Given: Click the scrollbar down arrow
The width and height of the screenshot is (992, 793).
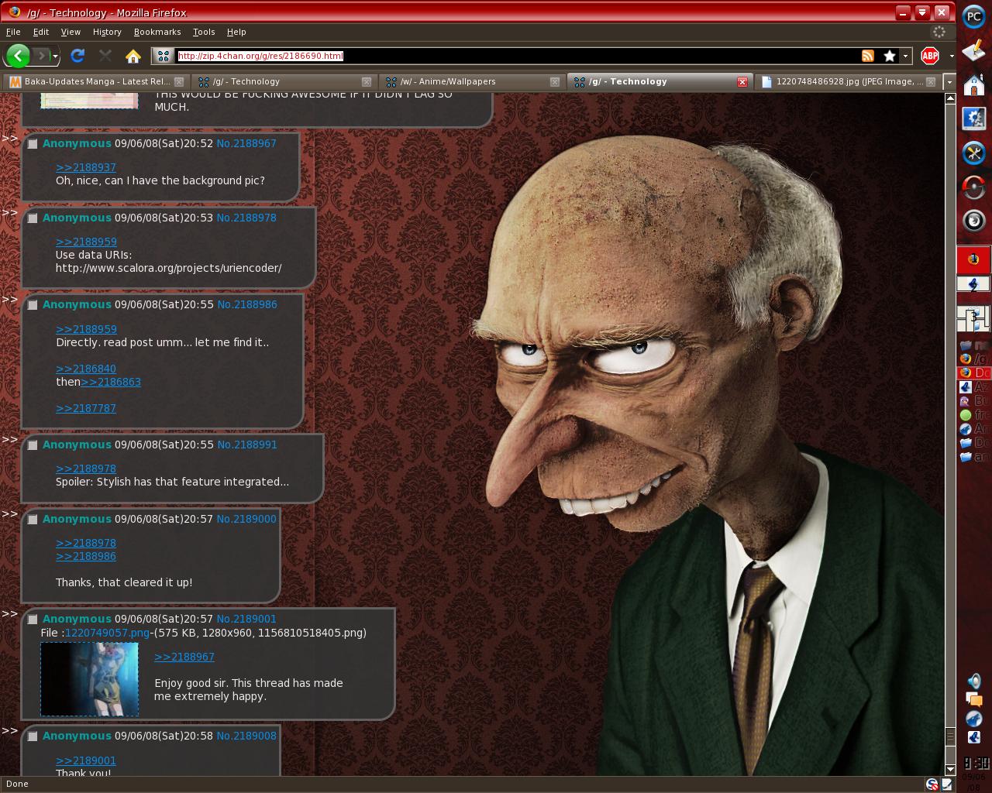Looking at the screenshot, I should pyautogui.click(x=950, y=769).
